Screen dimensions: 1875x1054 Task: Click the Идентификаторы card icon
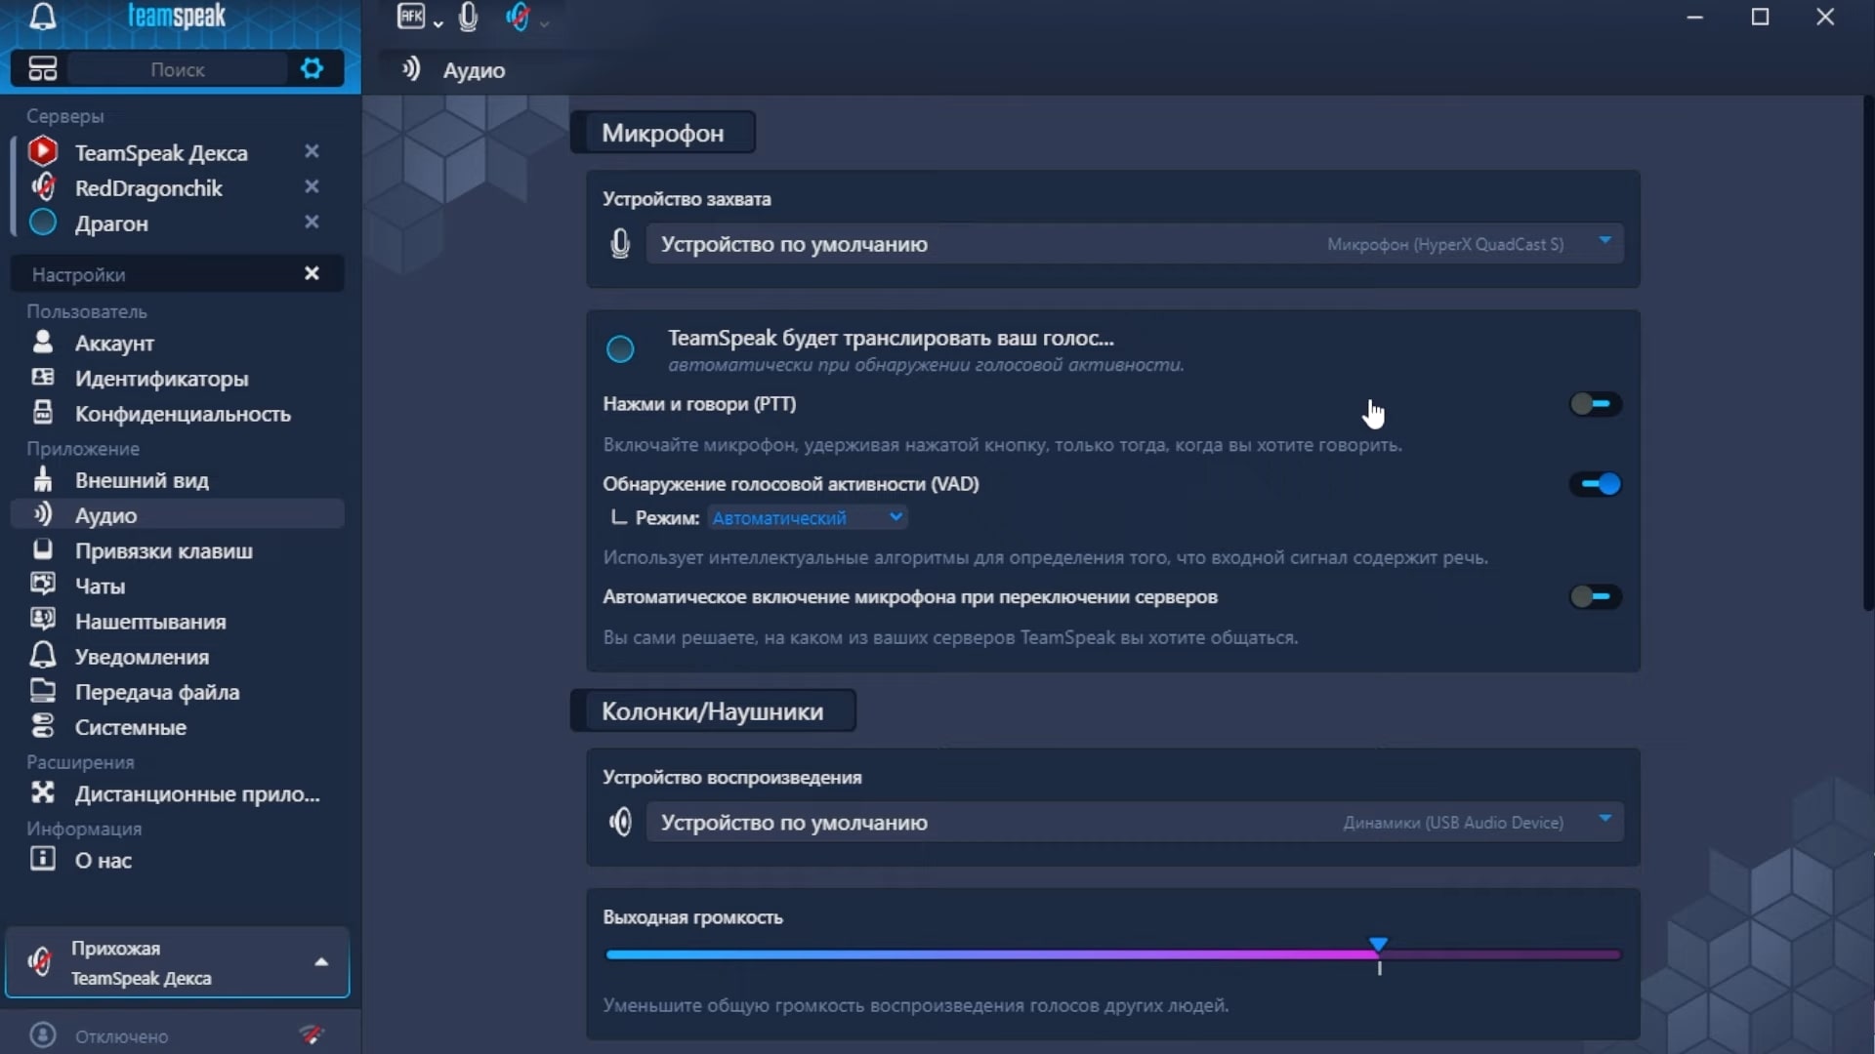(43, 377)
